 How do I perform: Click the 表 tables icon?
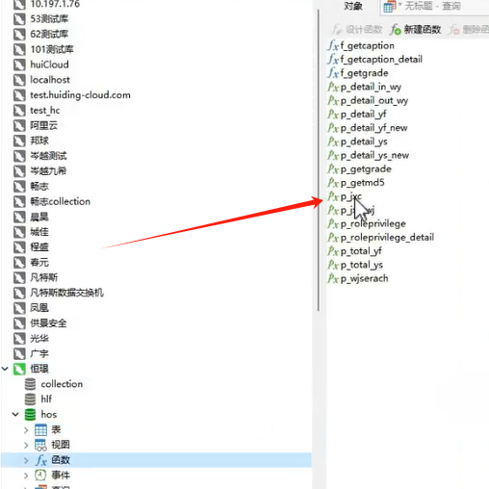tap(40, 429)
